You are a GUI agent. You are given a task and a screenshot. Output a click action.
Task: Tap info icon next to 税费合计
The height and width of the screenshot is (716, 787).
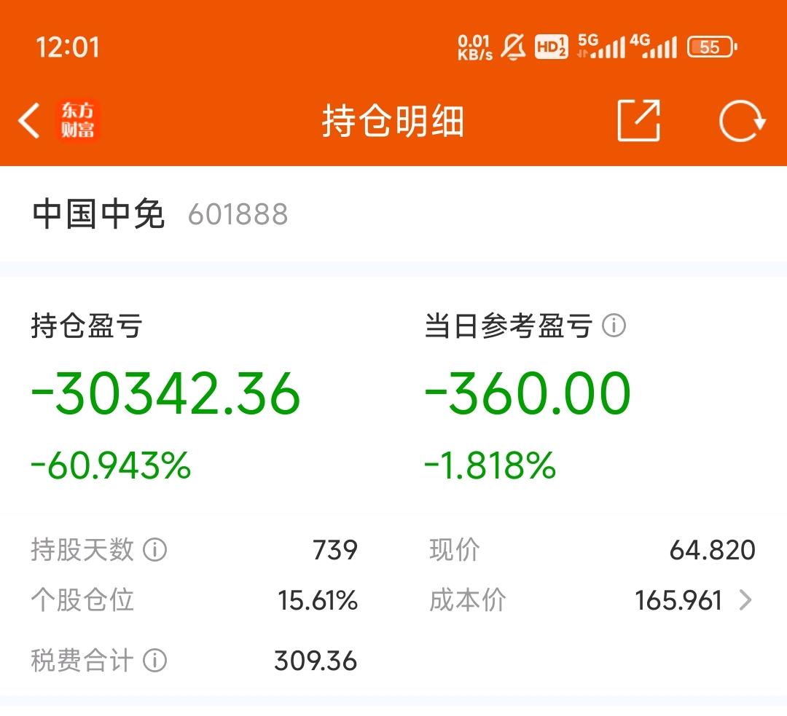[154, 661]
